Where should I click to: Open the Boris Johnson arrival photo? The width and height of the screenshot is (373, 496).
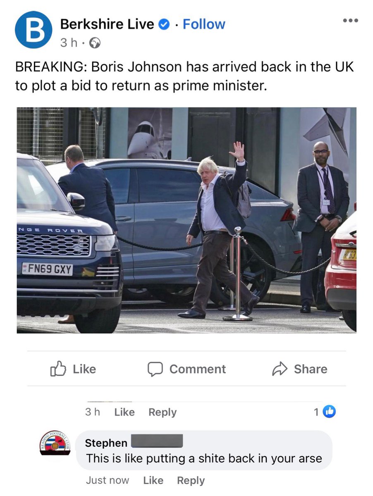point(186,220)
